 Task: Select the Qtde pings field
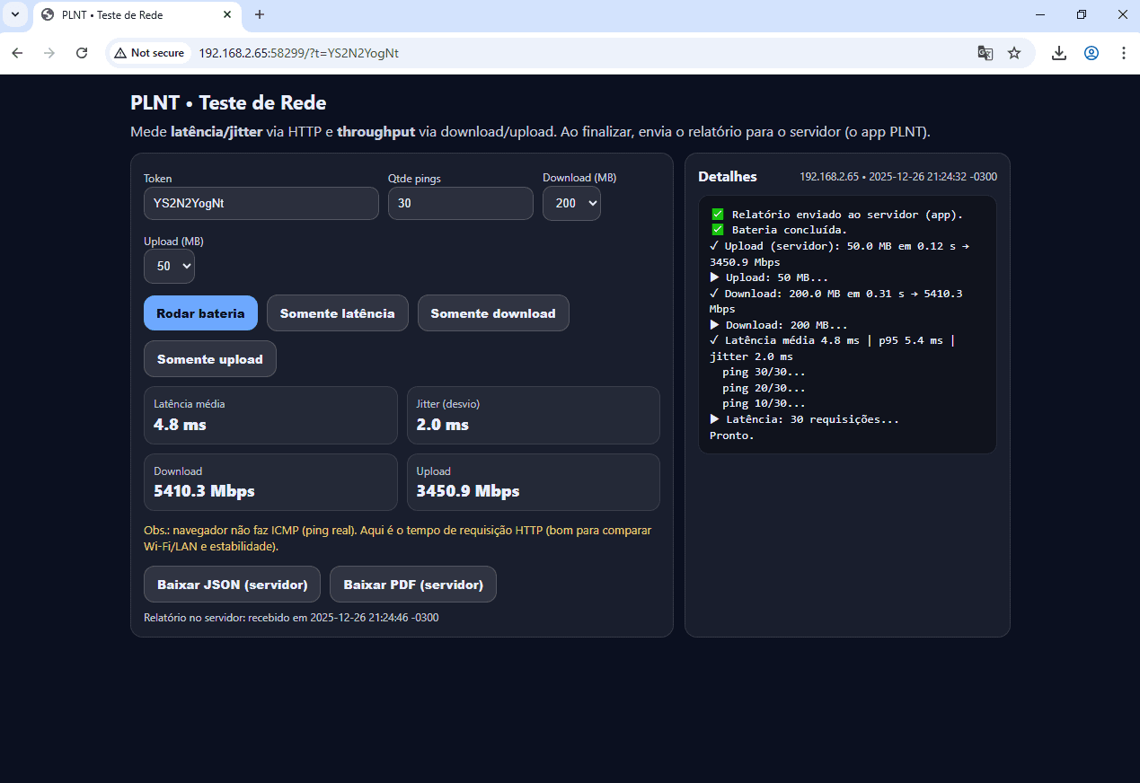tap(460, 203)
